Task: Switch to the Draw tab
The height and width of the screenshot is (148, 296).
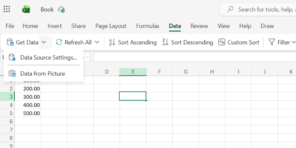Action: (x=267, y=26)
